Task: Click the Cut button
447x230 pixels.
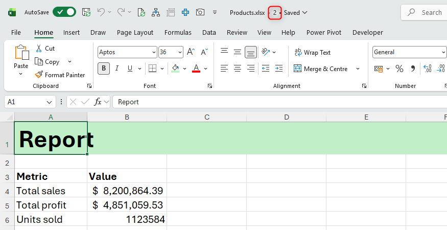Action: [45, 49]
